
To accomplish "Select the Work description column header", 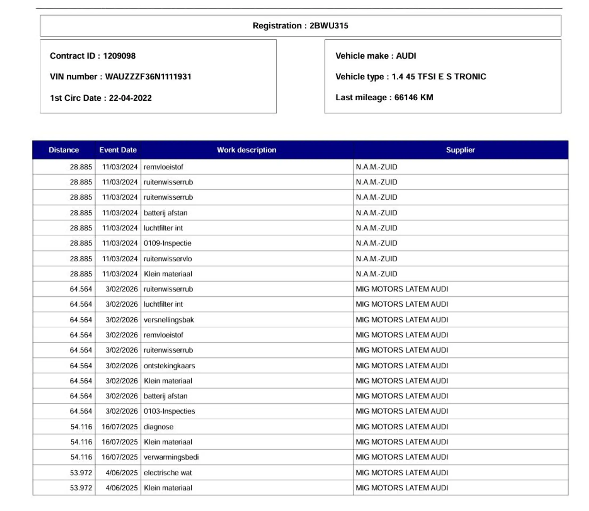I will point(247,150).
